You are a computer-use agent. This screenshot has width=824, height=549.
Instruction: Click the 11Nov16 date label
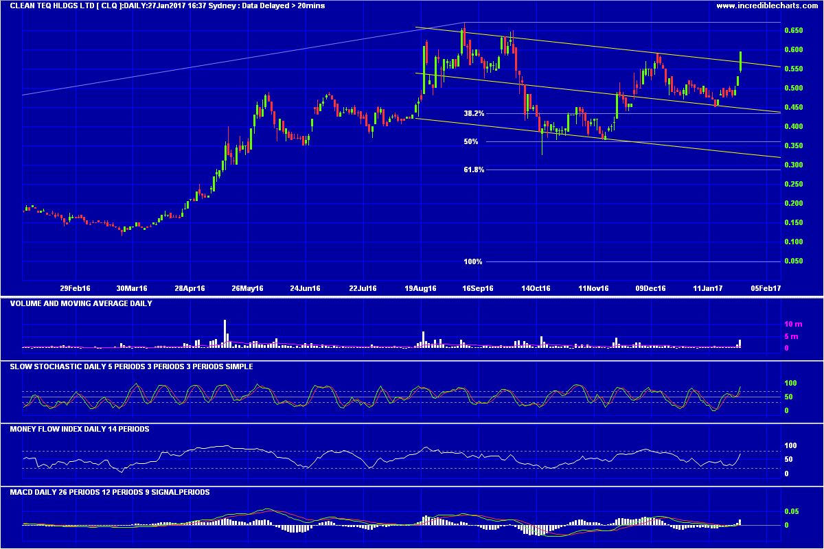[x=594, y=289]
